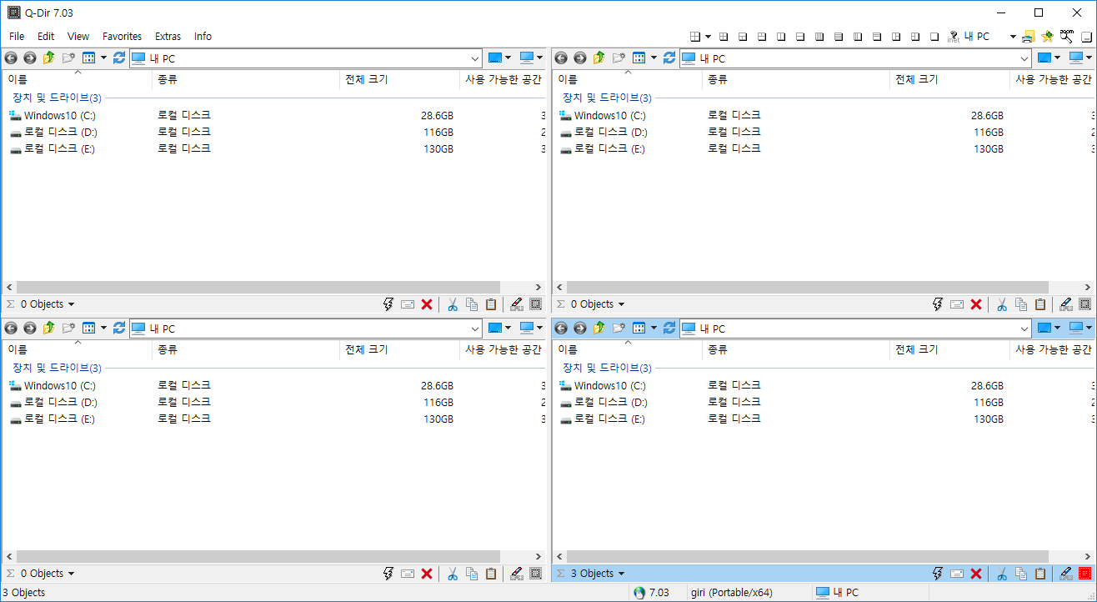
Task: Switch to single-pane layout
Action: (x=934, y=37)
